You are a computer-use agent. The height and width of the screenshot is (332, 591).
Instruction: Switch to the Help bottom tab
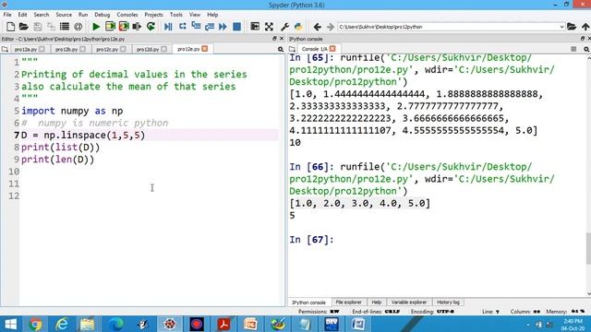[376, 302]
